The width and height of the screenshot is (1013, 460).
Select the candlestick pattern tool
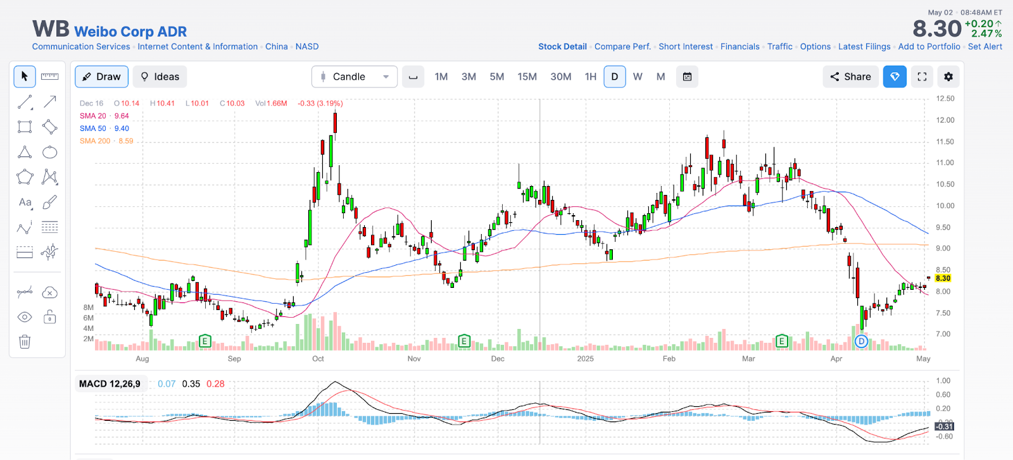(x=49, y=252)
